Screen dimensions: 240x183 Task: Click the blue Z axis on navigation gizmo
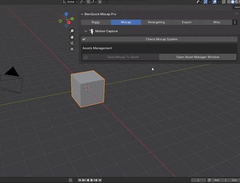(x=66, y=14)
